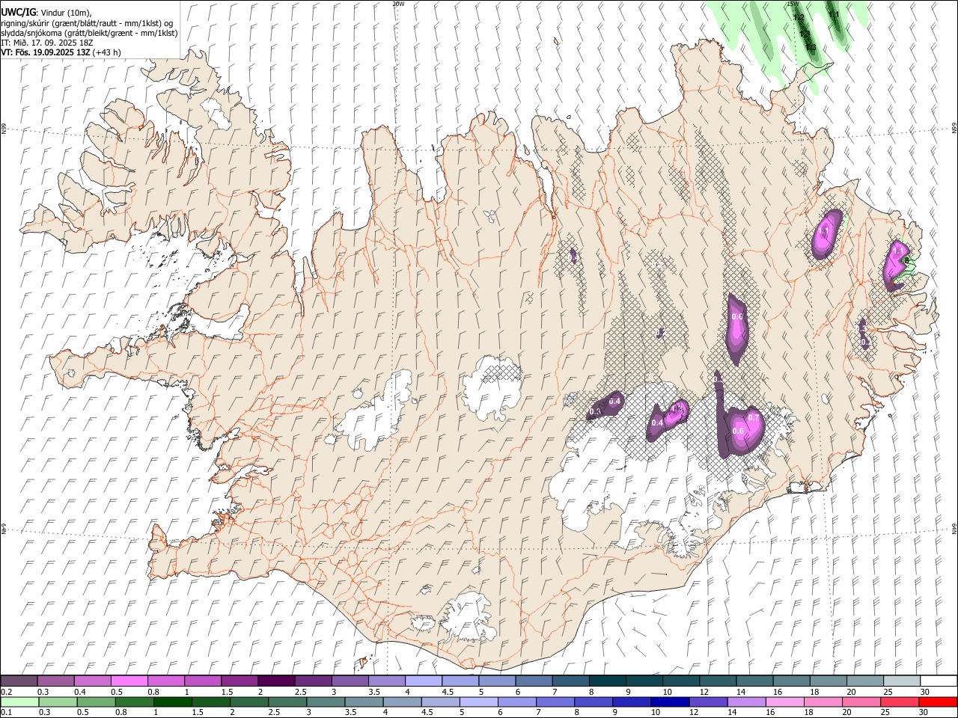Select the bright red swatch at 30 in lower legend
Viewport: 958px width, 718px height.
[x=938, y=702]
